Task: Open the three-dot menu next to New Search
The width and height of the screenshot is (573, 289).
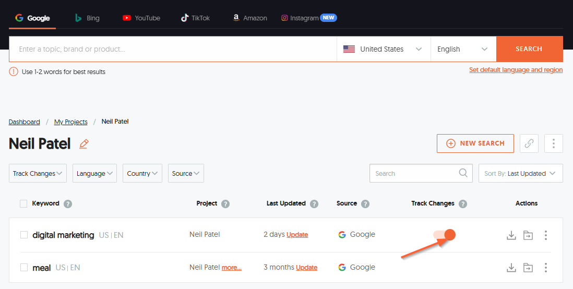Action: pyautogui.click(x=553, y=143)
